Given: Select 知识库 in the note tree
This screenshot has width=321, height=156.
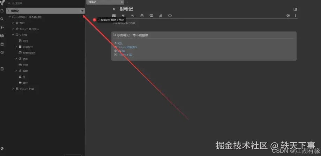Looking at the screenshot, I should pyautogui.click(x=23, y=35).
